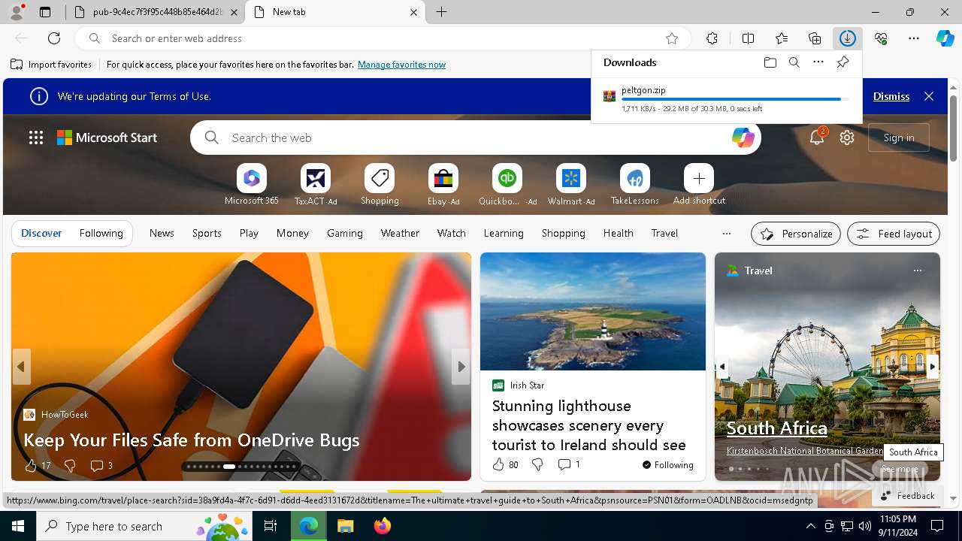The image size is (962, 541).
Task: Open the Favorites hub icon
Action: 782,38
